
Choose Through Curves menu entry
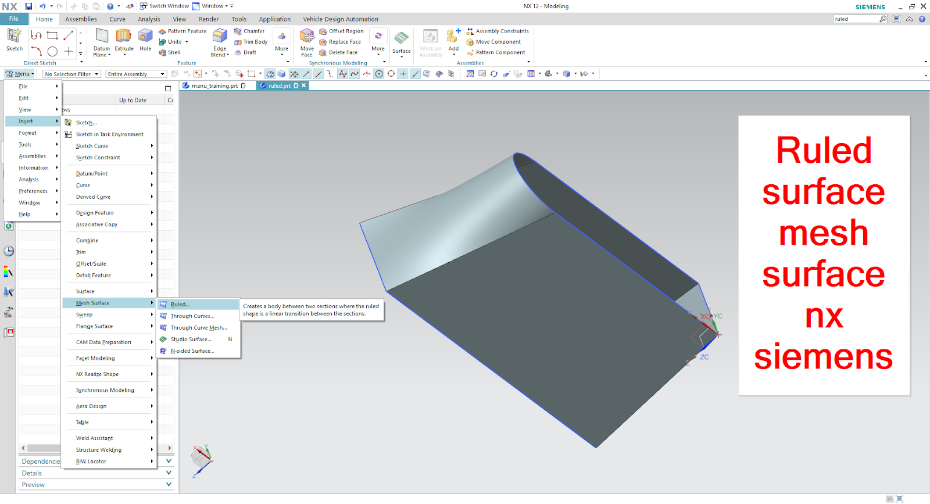pos(198,316)
